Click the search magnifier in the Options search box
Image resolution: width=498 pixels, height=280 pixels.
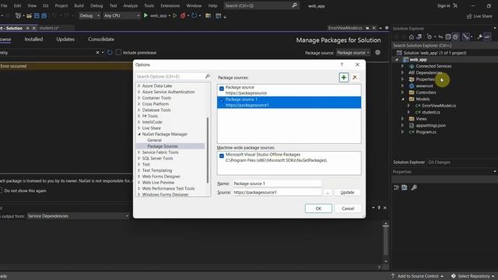(208, 76)
